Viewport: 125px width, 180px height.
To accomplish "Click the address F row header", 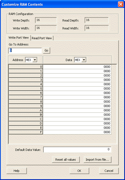I will pos(26,132).
